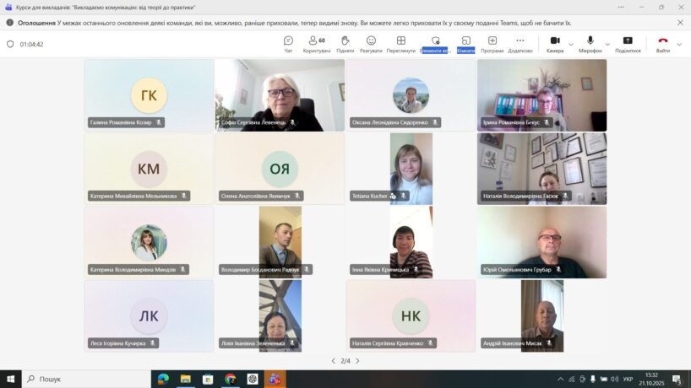Expand the leave meeting options arrow
Viewport: 691px width, 388px height.
click(679, 44)
